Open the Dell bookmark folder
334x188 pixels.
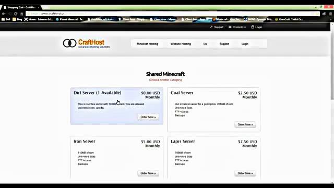coord(6,19)
